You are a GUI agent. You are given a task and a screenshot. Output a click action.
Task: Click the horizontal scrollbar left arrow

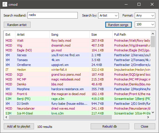[x=6, y=117]
